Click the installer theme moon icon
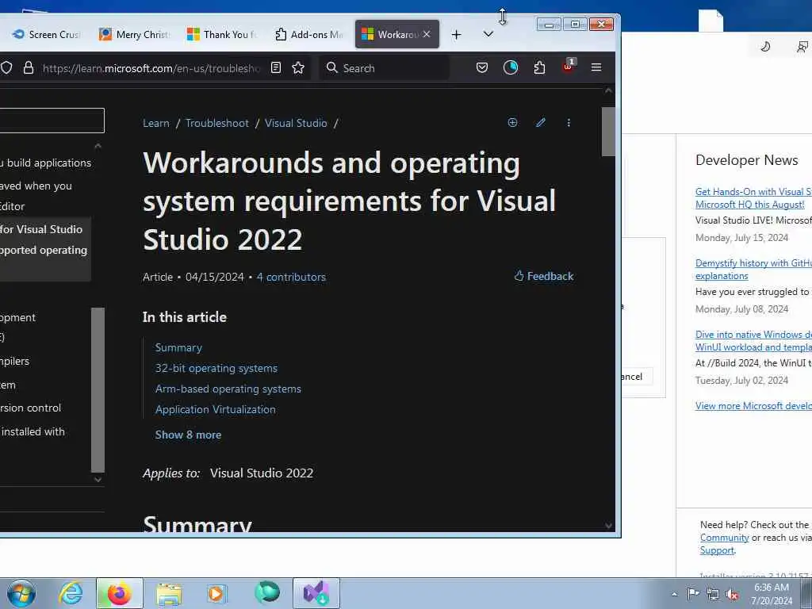The height and width of the screenshot is (609, 812). 765,47
